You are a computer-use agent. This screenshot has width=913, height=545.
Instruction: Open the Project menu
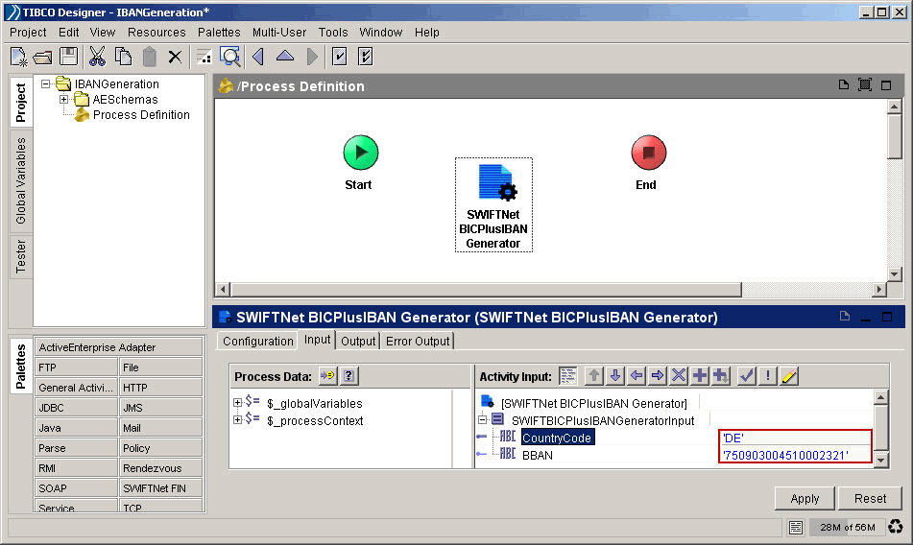(x=28, y=32)
